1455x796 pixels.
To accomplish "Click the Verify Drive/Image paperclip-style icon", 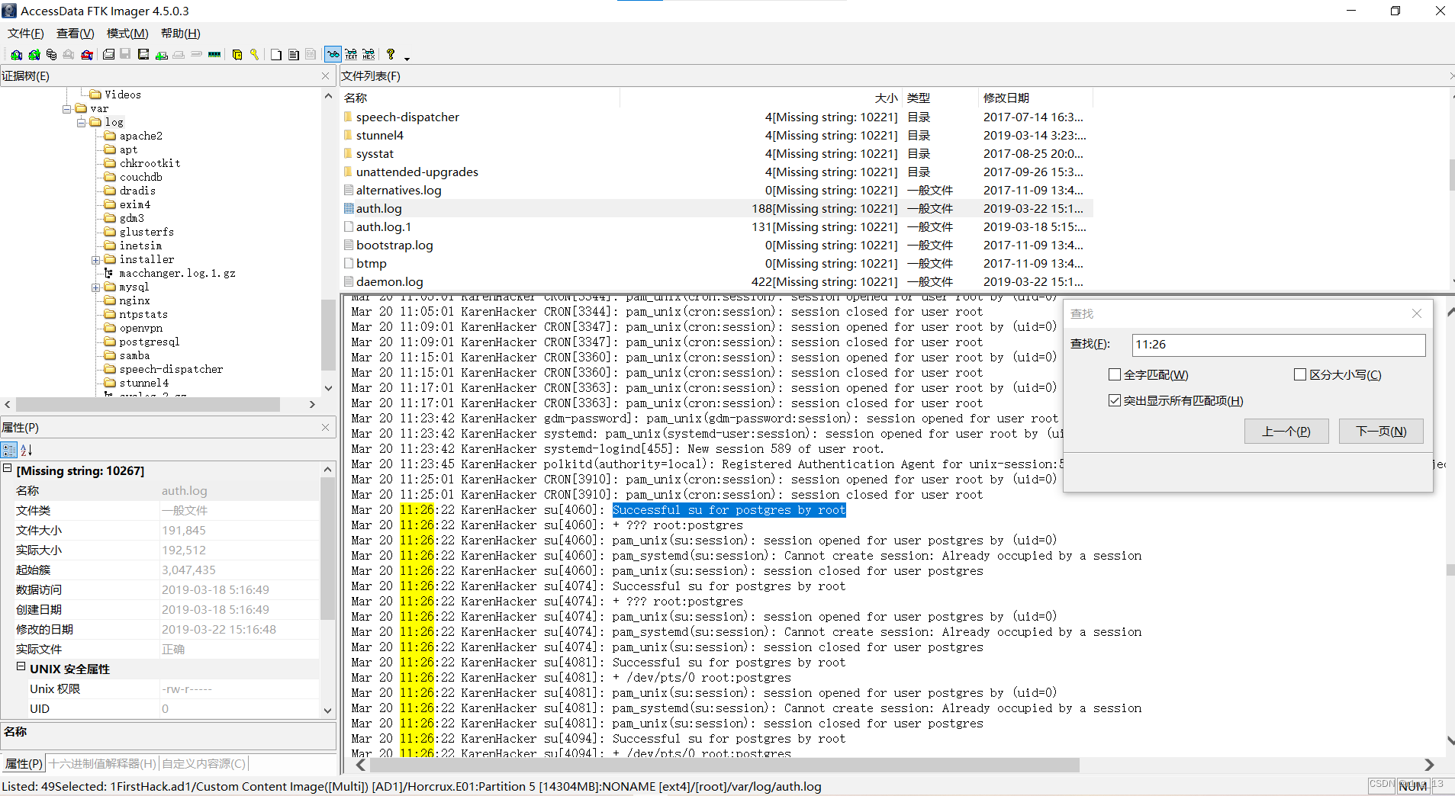I will (196, 55).
